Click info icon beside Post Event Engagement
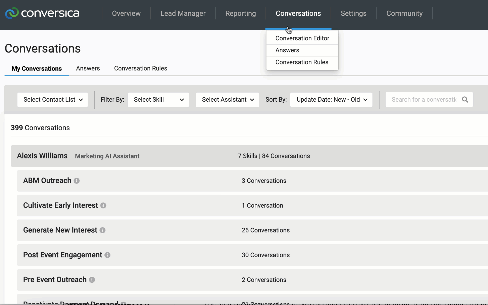Image resolution: width=488 pixels, height=305 pixels. [107, 255]
